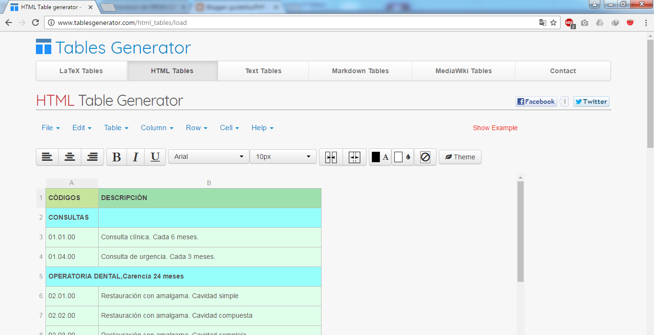Open the Table menu
The height and width of the screenshot is (335, 654).
[115, 128]
